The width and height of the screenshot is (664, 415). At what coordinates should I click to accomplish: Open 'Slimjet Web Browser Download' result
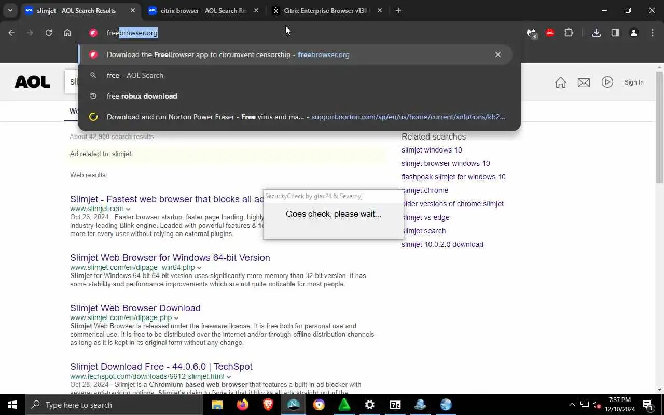click(135, 308)
